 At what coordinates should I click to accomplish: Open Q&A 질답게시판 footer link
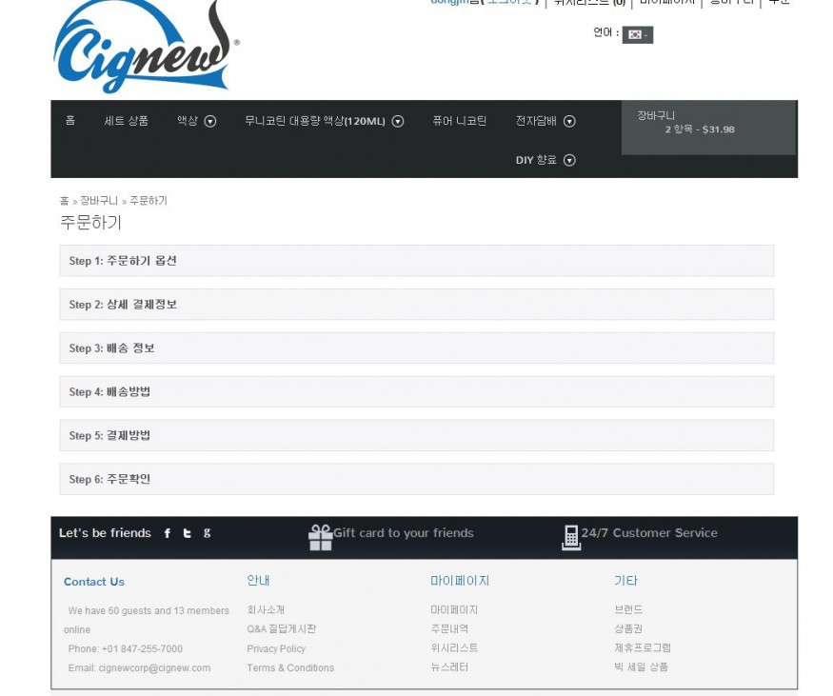click(282, 628)
